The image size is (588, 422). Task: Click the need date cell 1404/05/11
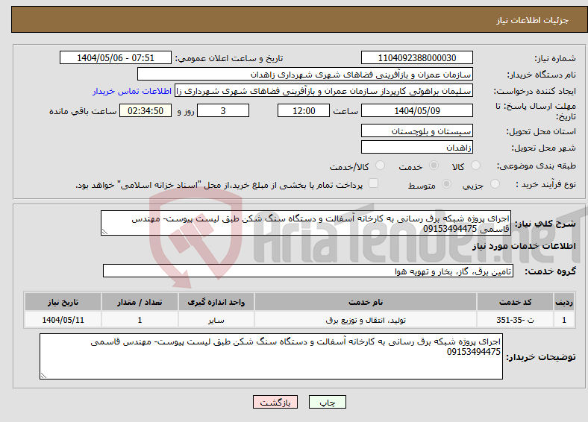point(63,320)
